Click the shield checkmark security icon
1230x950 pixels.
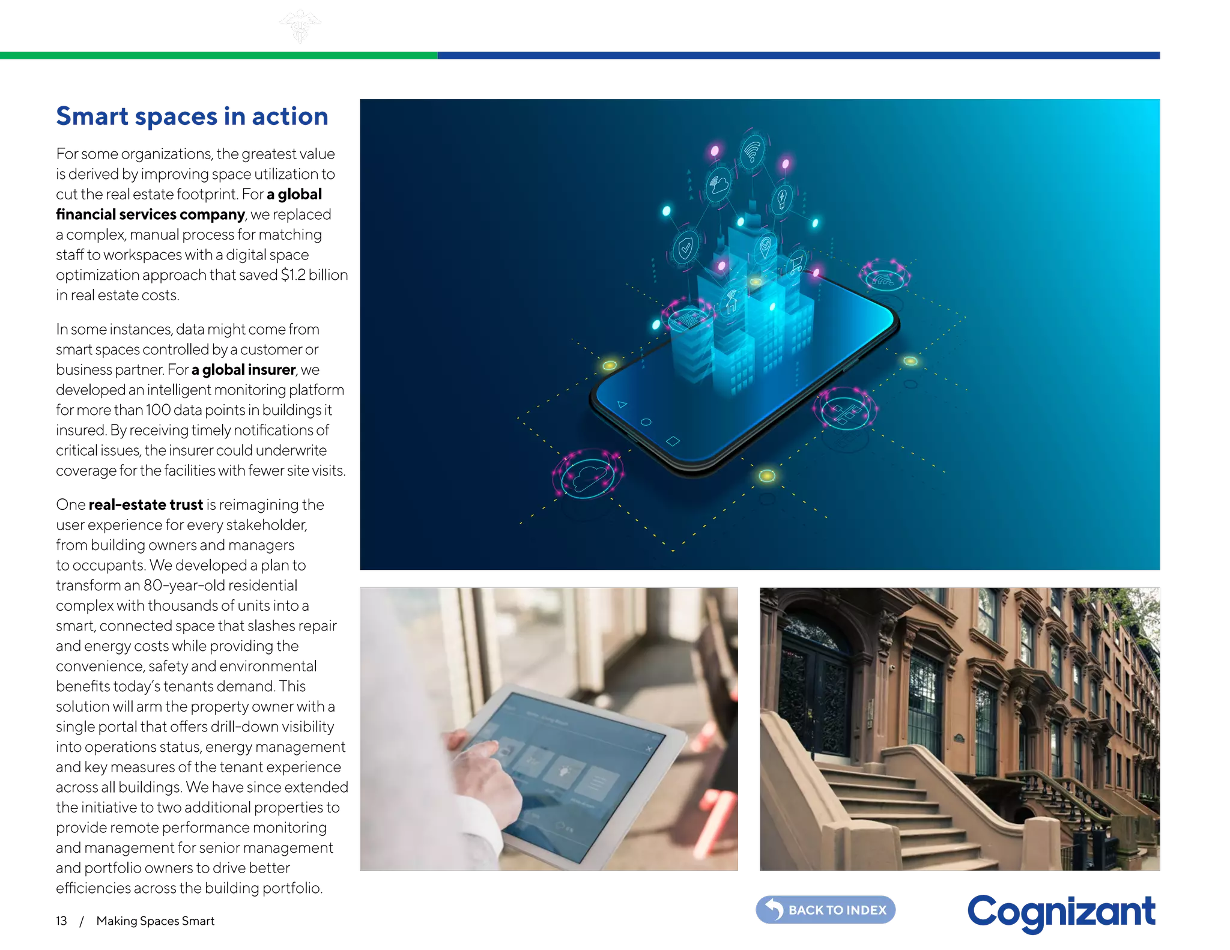click(684, 247)
